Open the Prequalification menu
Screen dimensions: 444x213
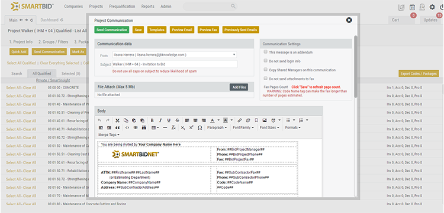click(x=122, y=6)
